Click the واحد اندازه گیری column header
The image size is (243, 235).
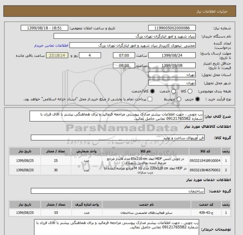click(87, 205)
